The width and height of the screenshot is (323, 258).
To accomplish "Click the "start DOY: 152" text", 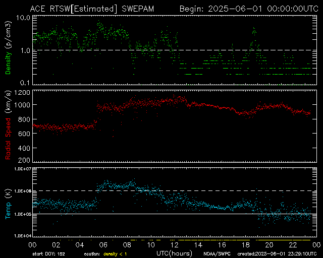I will [48, 254].
